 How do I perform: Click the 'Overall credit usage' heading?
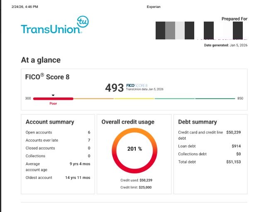pos(128,122)
